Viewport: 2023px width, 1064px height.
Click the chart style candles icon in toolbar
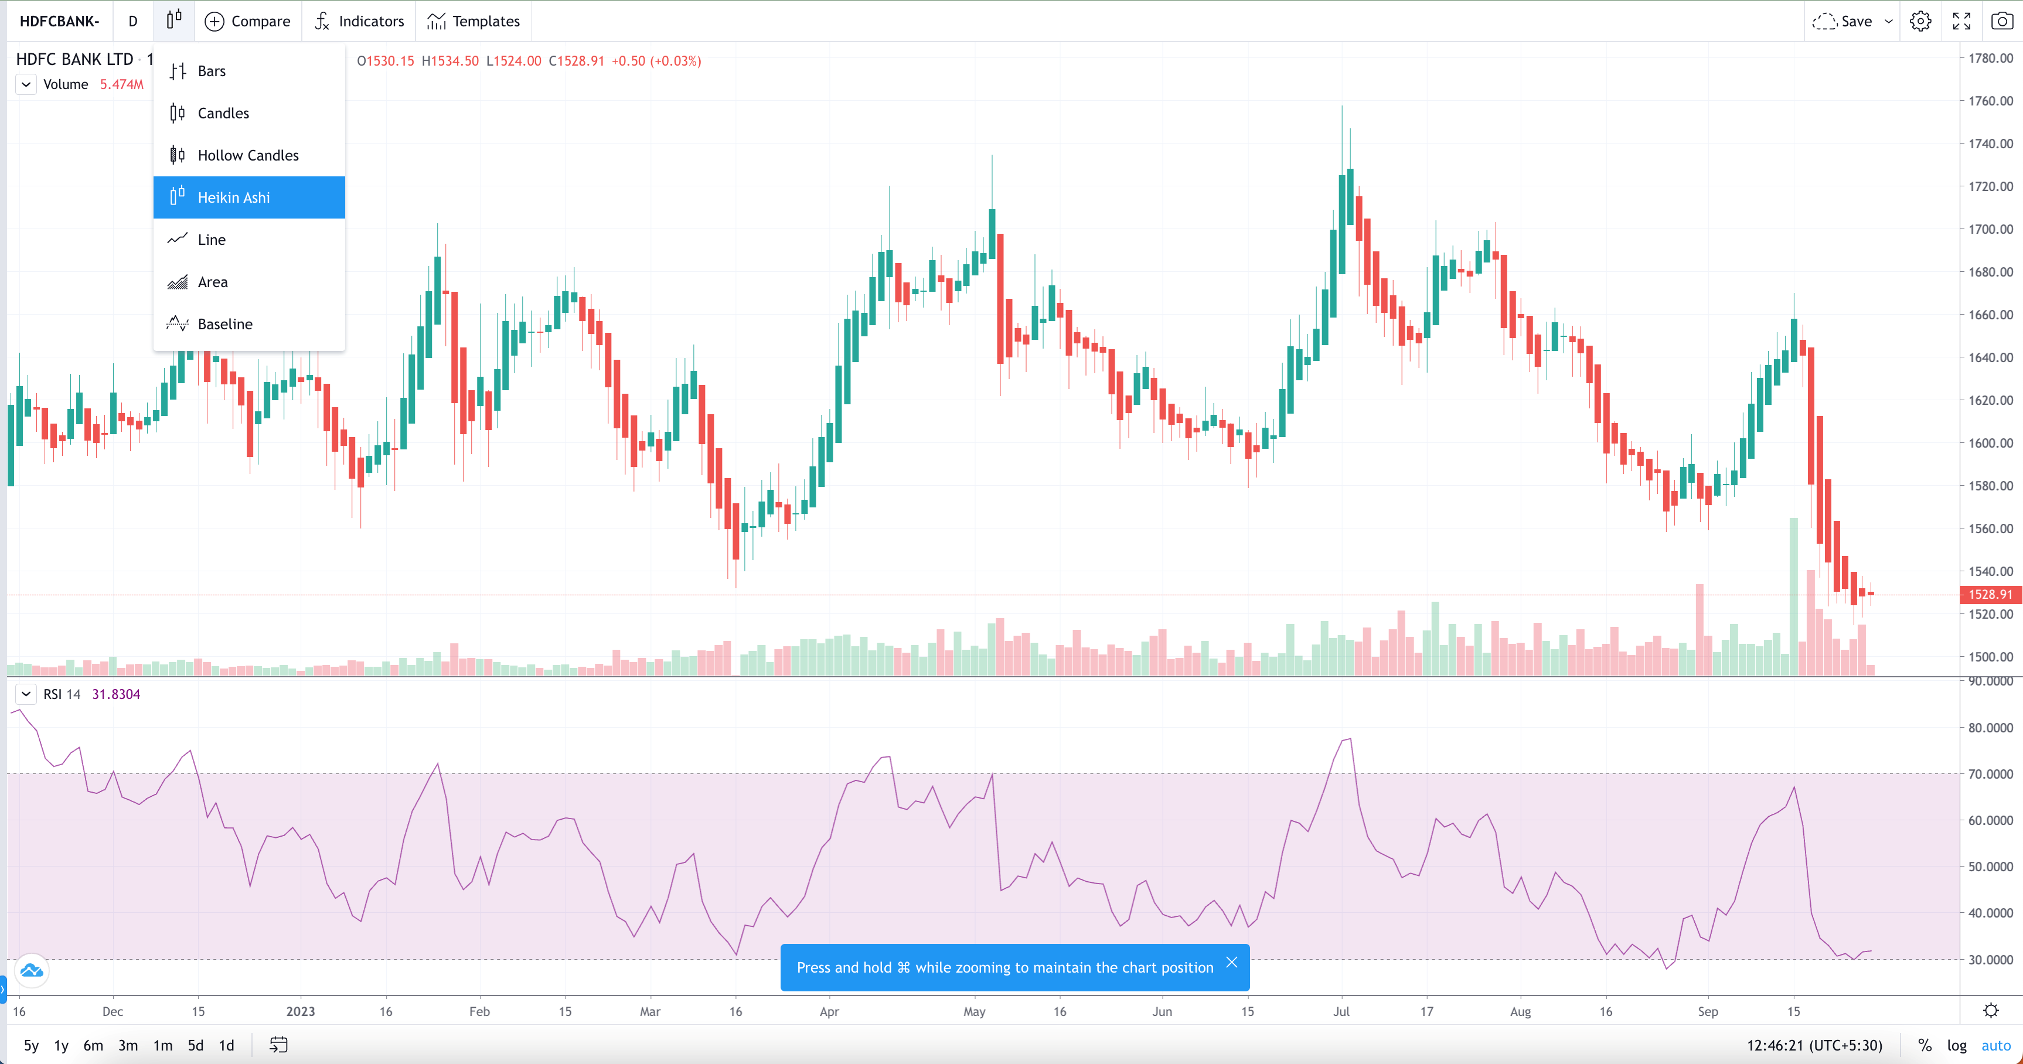point(173,21)
